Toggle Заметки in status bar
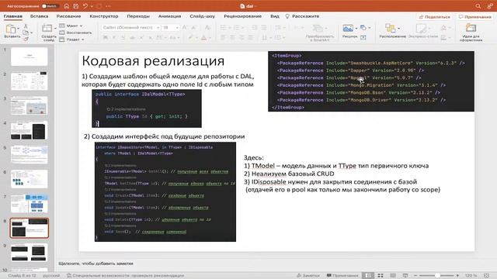This screenshot has width=497, height=279. coord(308,276)
